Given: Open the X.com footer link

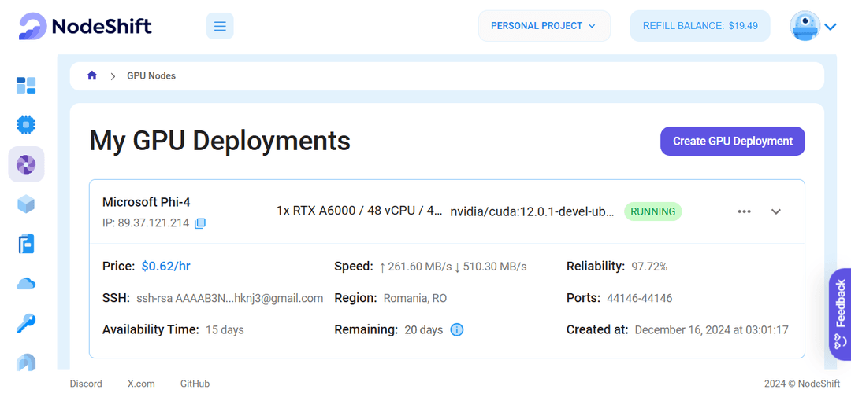Looking at the screenshot, I should click(141, 384).
